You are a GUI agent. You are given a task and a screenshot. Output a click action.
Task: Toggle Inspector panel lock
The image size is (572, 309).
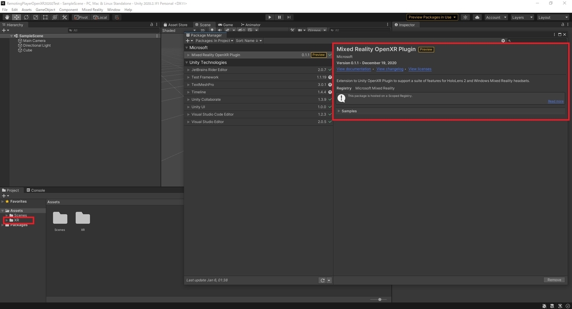coord(562,25)
